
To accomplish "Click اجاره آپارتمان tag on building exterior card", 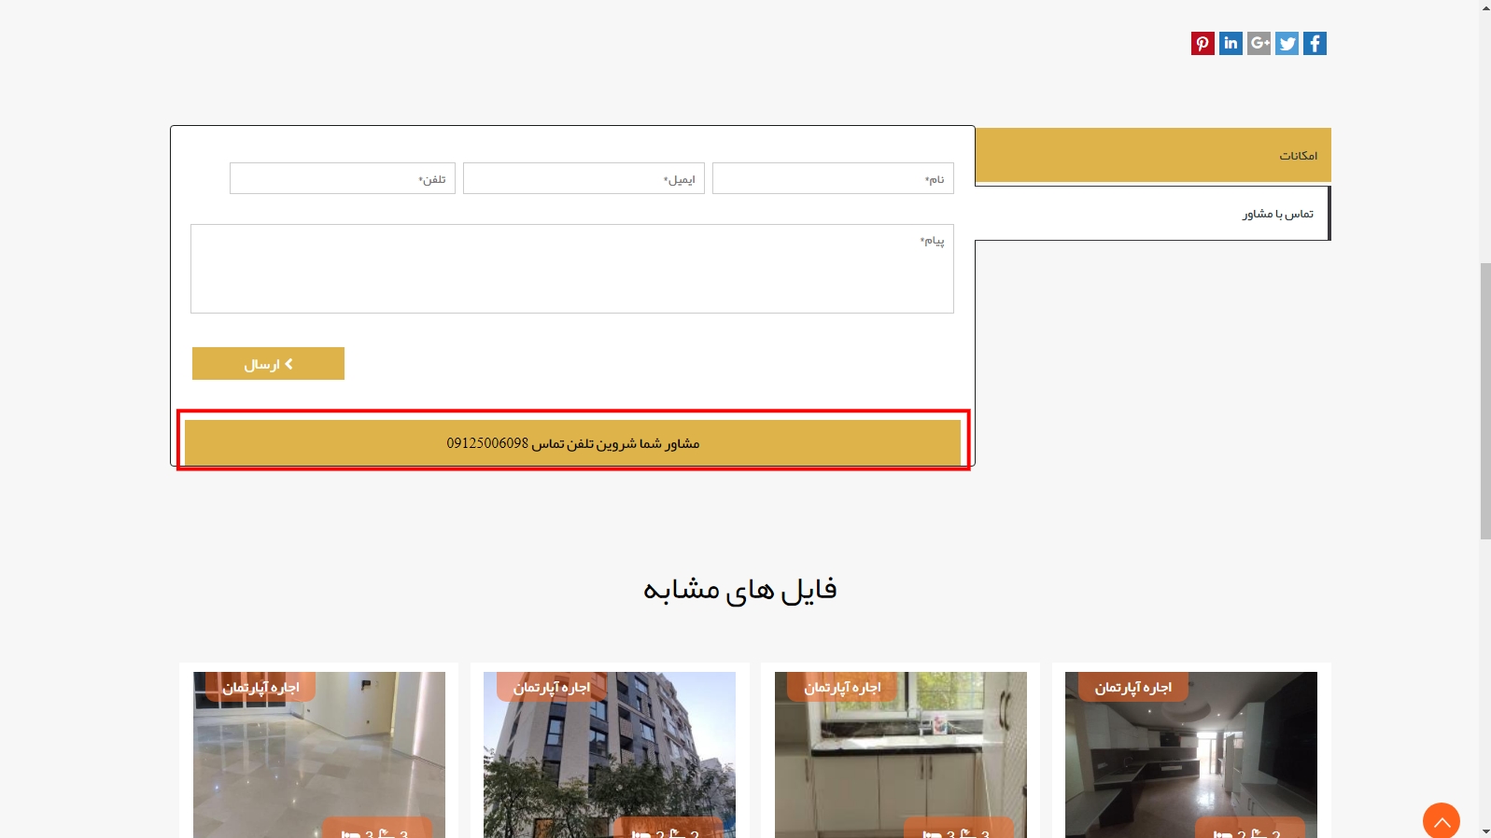I will point(551,688).
